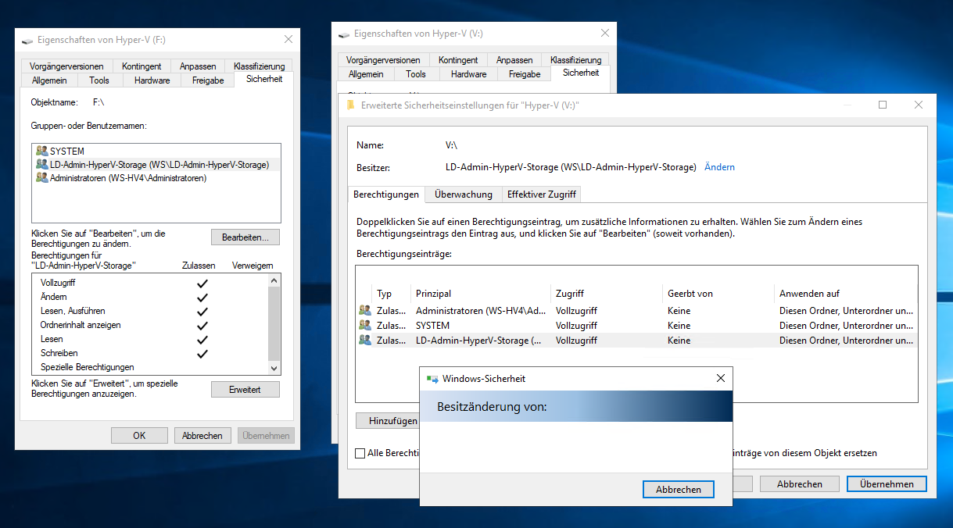
Task: Open Klassifizierung tab in V: properties
Action: point(575,60)
